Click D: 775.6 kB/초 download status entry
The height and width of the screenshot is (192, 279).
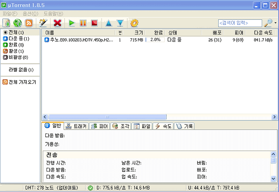click(x=123, y=188)
